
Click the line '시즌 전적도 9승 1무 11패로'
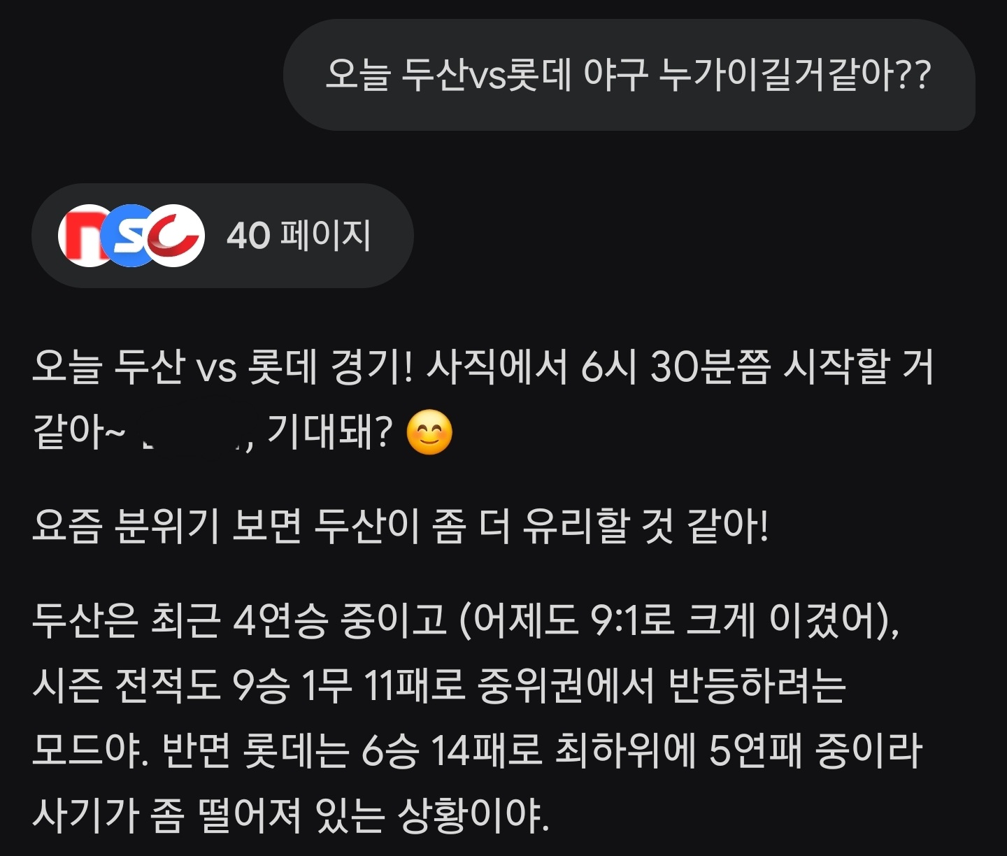(x=439, y=685)
